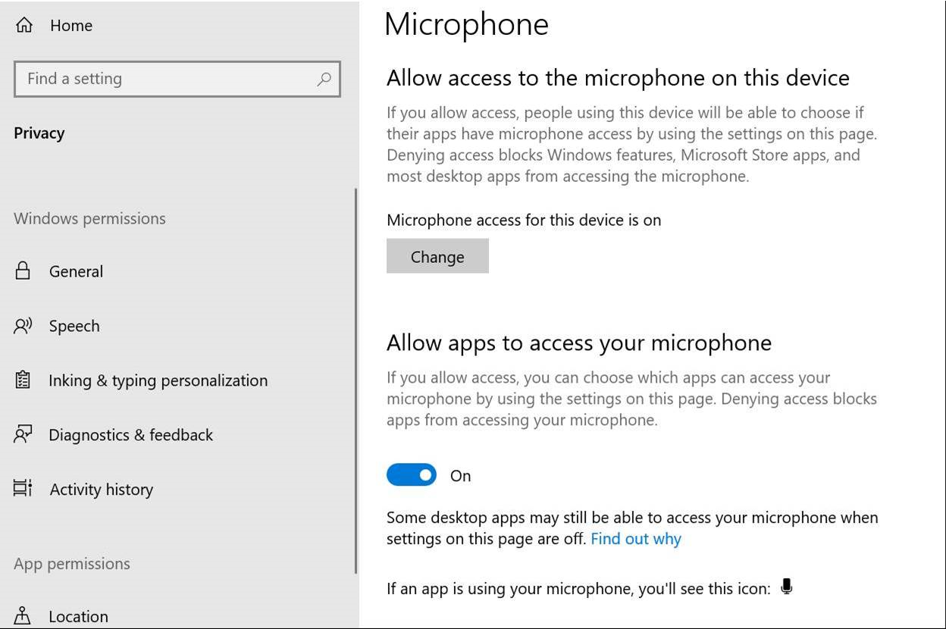Select the lock icon next to General

pos(23,271)
